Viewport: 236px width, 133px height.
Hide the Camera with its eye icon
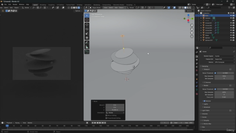pyautogui.click(x=231, y=18)
